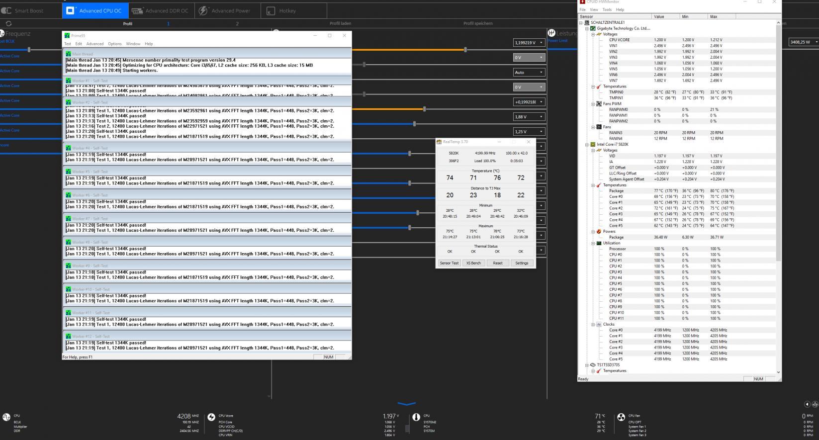The height and width of the screenshot is (440, 819).
Task: Open the 1,88 V dropdown
Action: (529, 117)
